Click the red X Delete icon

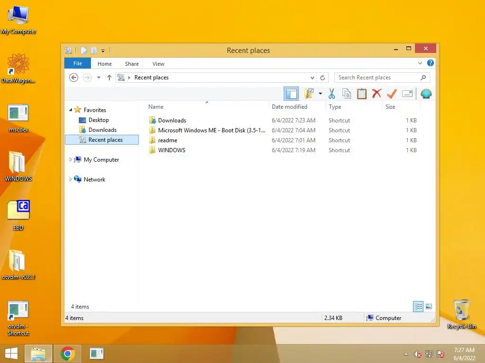377,94
